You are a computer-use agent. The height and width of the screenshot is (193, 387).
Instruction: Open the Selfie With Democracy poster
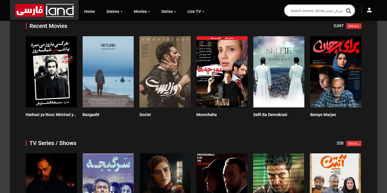[x=279, y=72]
